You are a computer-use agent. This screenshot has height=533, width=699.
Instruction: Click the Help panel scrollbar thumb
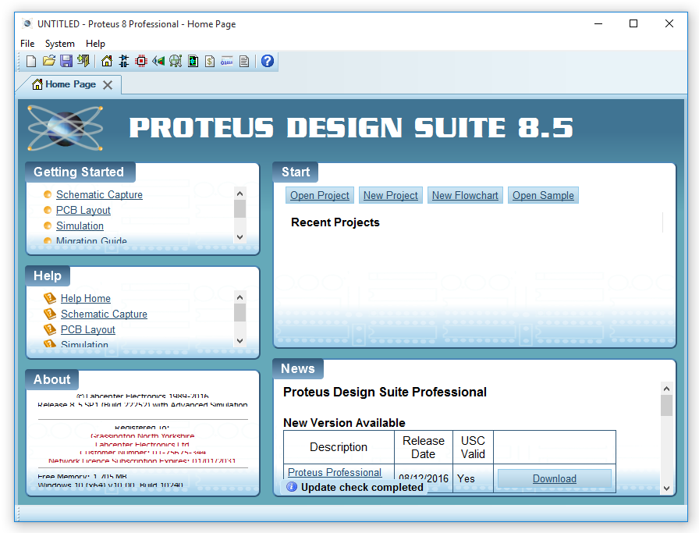click(x=240, y=313)
